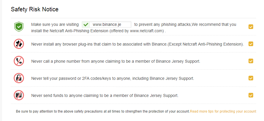The image size is (264, 121).
Task: Click the crossed-out wallet funds icon
Action: click(x=19, y=95)
